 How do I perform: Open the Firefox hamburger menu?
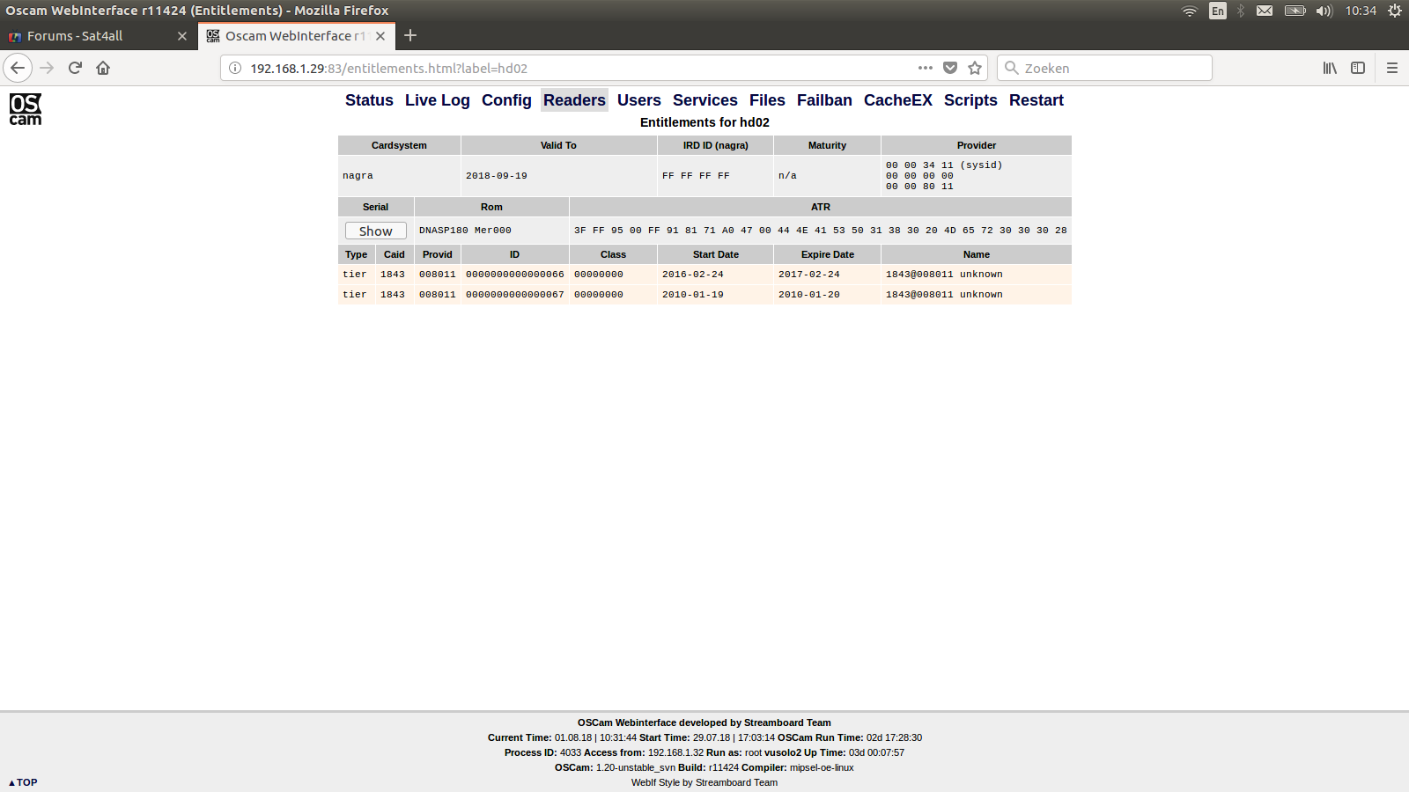[1393, 67]
